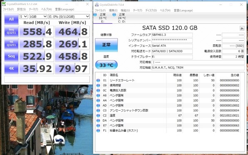Click status icon of row 0C 電源投入回数
The image size is (248, 155).
point(98,90)
